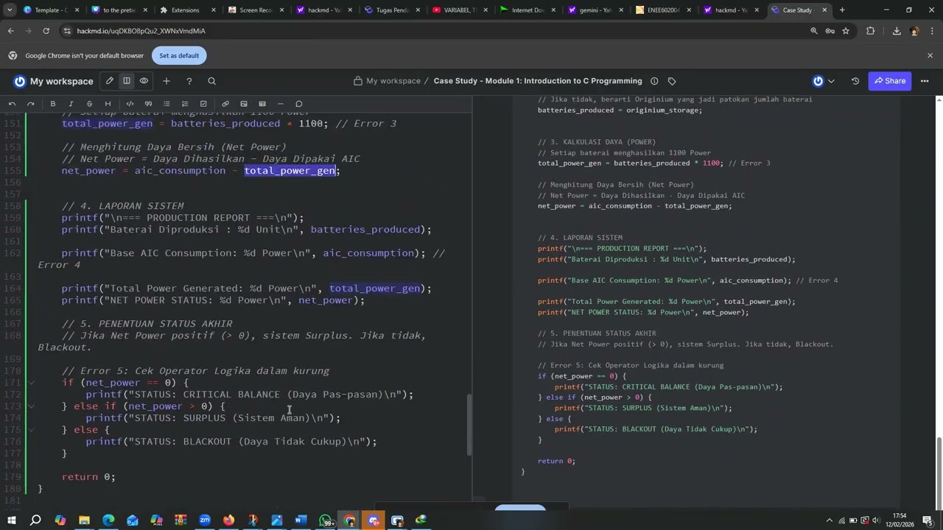Insert a horizontal rule
This screenshot has width=943, height=530.
[x=281, y=104]
